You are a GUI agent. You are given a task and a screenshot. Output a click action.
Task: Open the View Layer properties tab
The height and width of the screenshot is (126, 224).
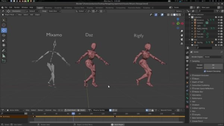pos(187,65)
